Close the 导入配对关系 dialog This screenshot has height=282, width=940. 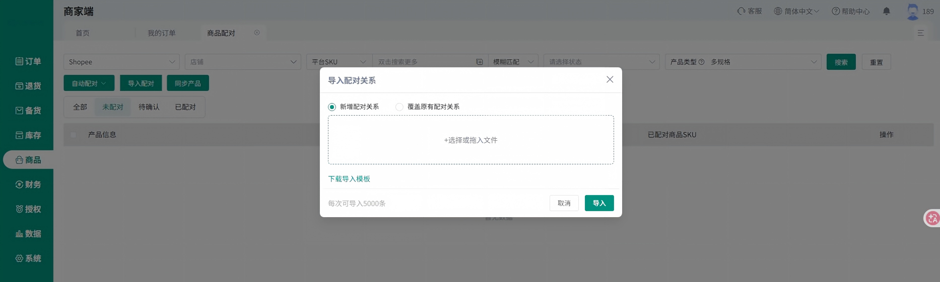(x=610, y=79)
